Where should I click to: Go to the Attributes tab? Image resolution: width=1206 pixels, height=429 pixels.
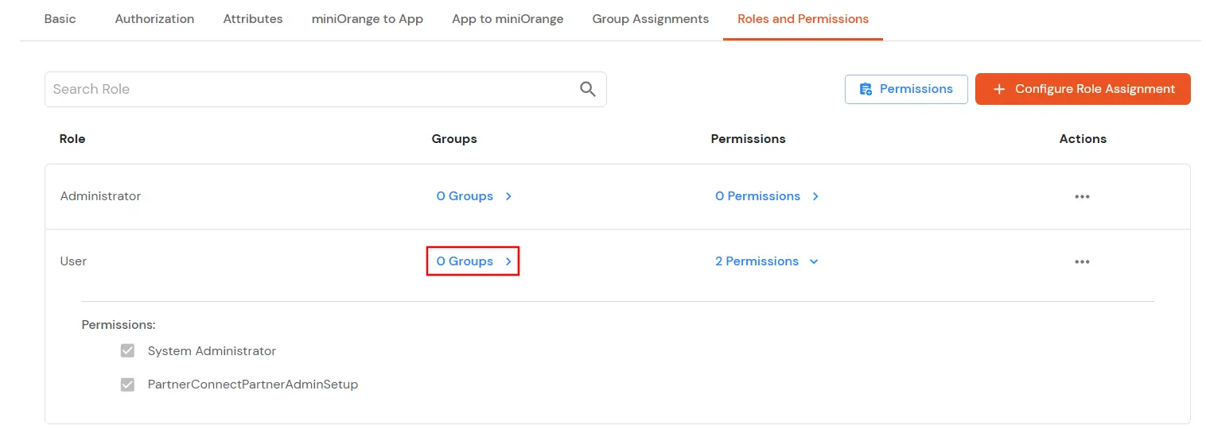pyautogui.click(x=253, y=19)
